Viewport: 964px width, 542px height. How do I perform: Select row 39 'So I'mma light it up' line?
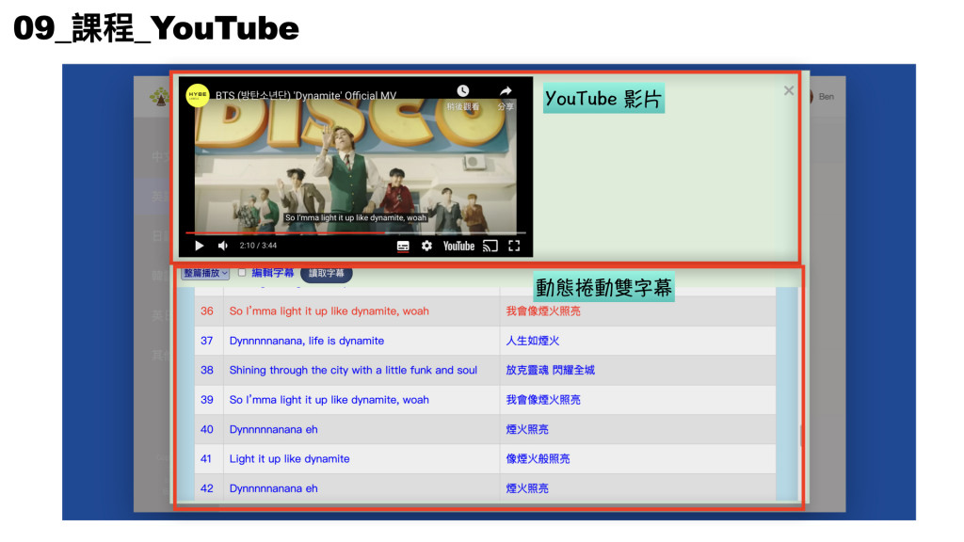329,399
